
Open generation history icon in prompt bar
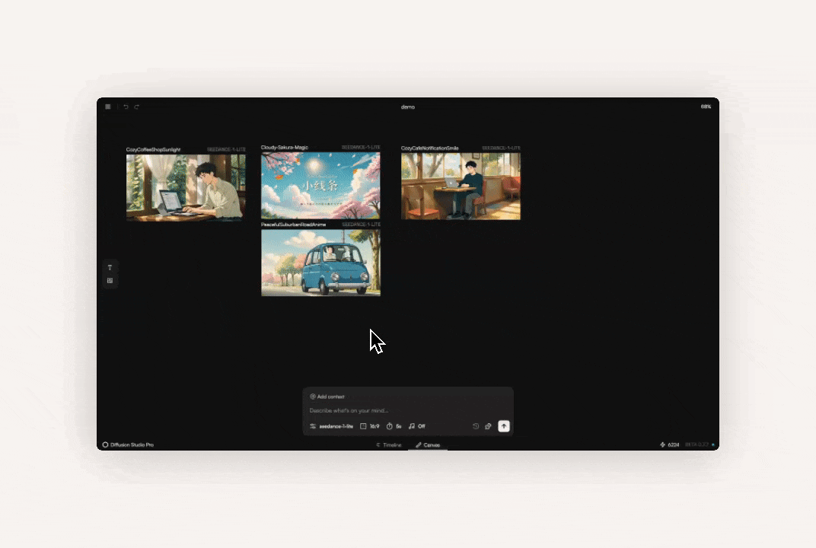coord(474,426)
